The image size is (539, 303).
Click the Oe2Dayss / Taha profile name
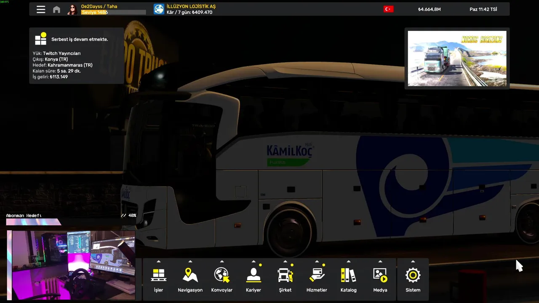point(99,6)
